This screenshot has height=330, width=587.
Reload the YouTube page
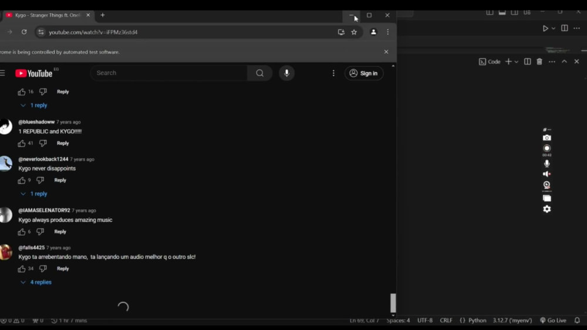[x=24, y=32]
